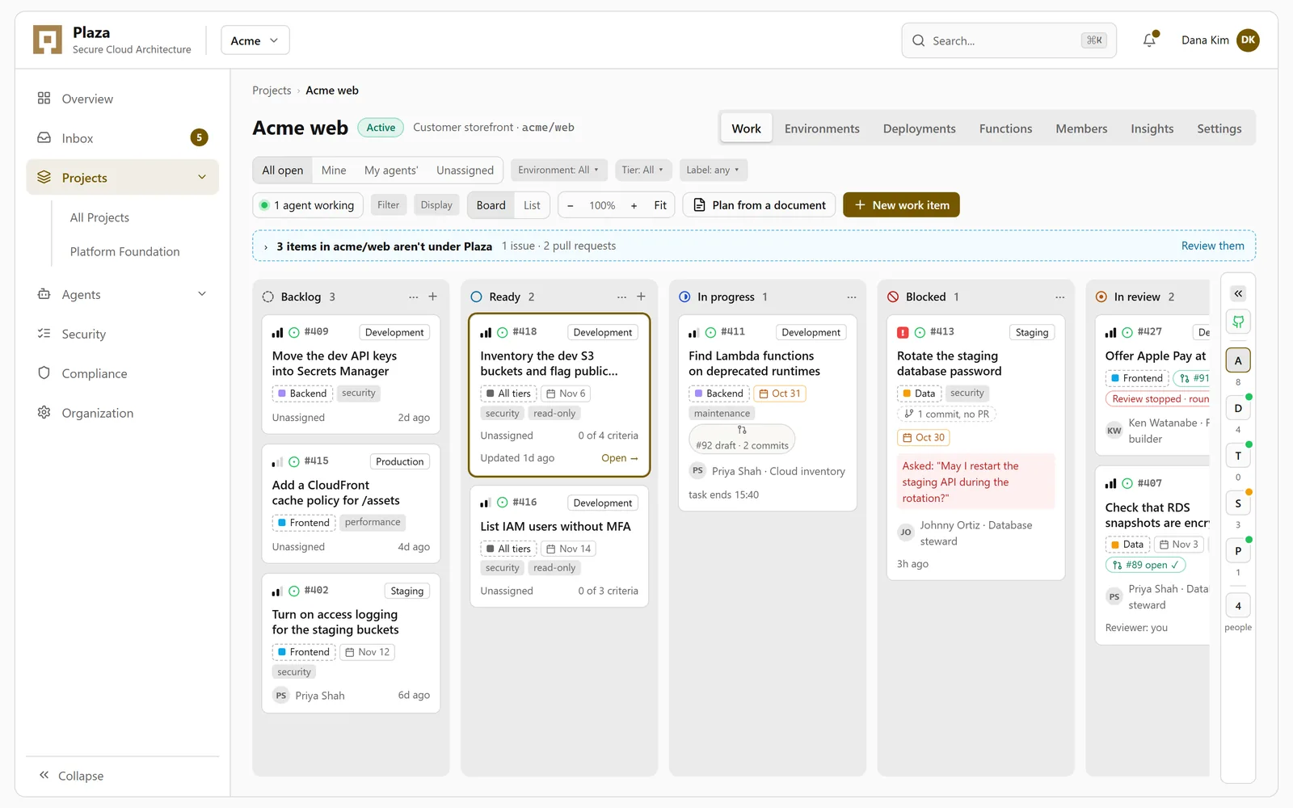Open the Label: any dropdown
Screen dimensions: 1293x808
coord(713,170)
